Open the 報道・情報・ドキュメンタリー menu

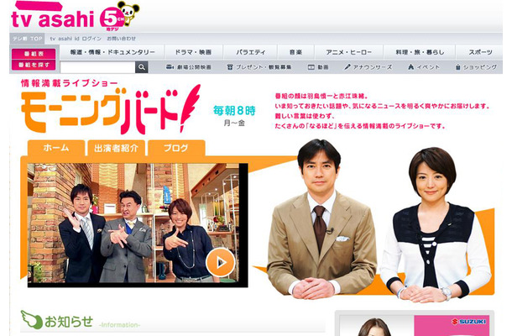click(x=112, y=52)
